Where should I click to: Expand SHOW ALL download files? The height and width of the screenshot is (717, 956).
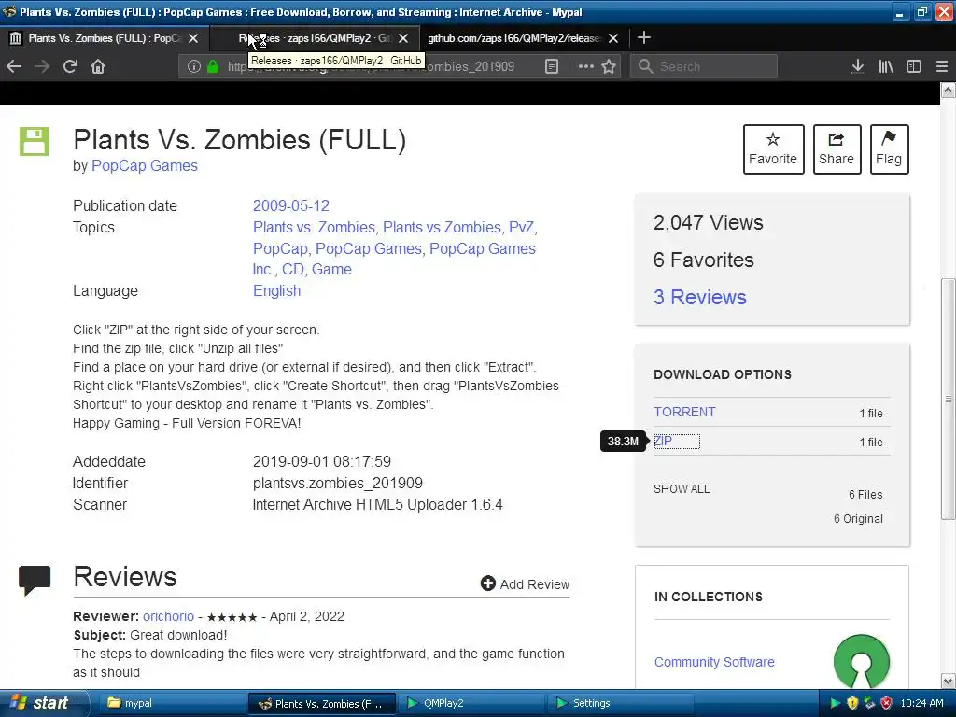[682, 489]
